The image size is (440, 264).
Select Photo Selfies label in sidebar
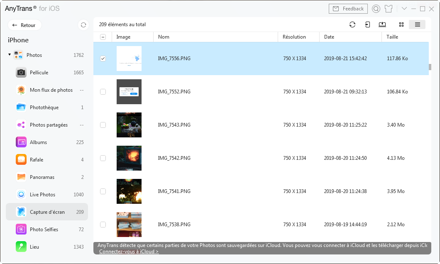click(x=44, y=230)
